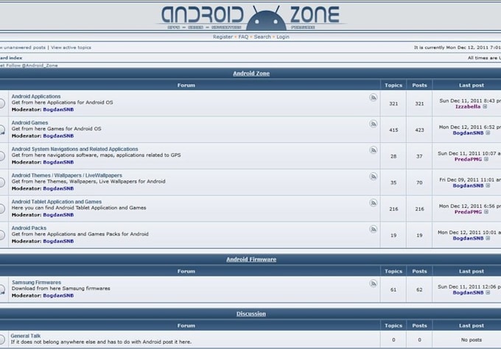Open the Login page
Image resolution: width=501 pixels, height=349 pixels.
(283, 37)
